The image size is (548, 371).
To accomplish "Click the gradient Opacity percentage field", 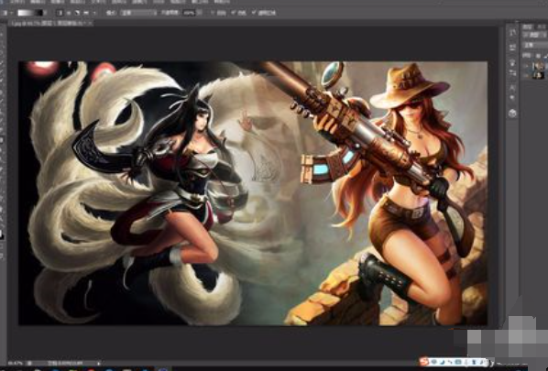I will [x=189, y=13].
